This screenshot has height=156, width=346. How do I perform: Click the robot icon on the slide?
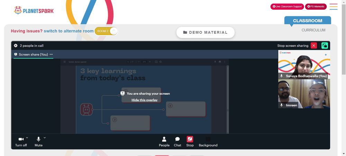coord(86,110)
